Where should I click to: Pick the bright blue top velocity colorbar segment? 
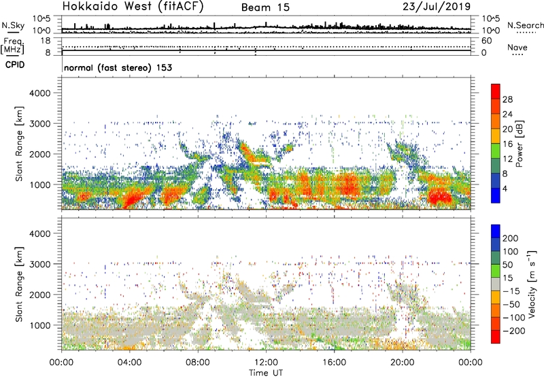pos(496,231)
